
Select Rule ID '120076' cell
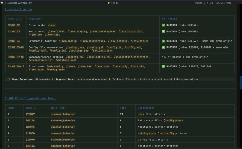click(30, 140)
